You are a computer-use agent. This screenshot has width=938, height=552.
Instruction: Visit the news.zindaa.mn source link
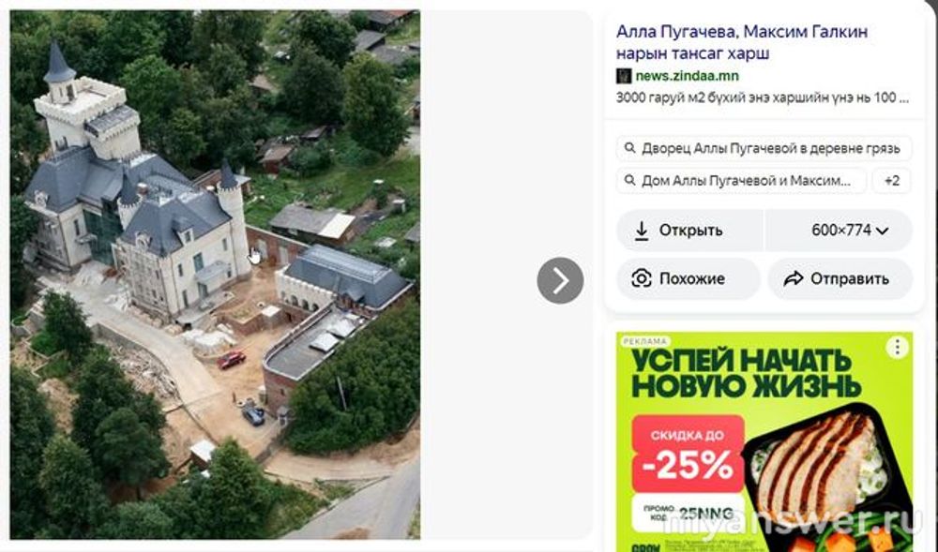click(x=687, y=76)
